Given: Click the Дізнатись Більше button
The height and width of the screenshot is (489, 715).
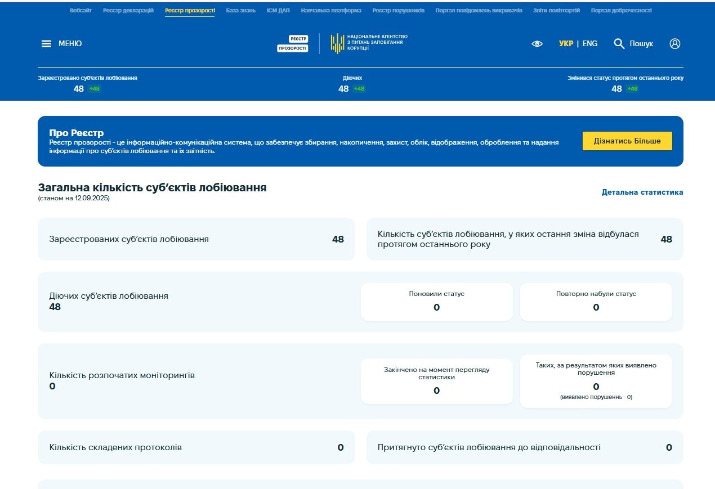Looking at the screenshot, I should pos(627,141).
